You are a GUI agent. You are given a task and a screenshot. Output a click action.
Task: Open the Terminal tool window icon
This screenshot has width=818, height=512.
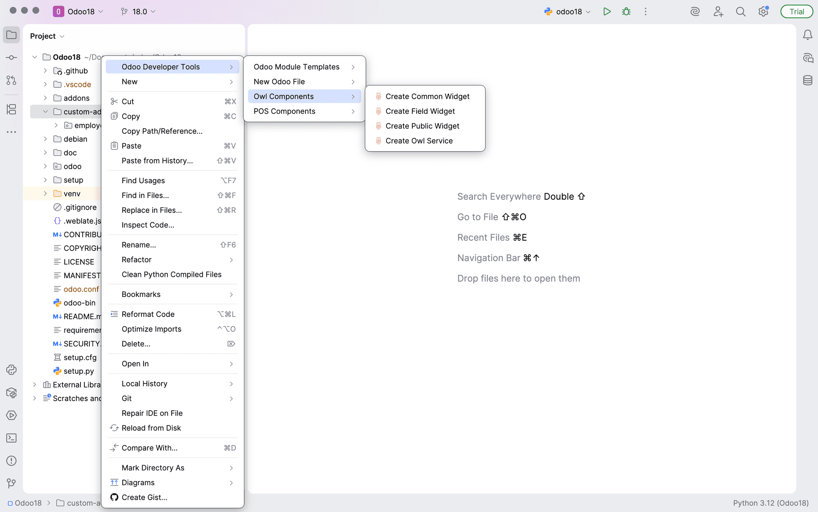(12, 438)
